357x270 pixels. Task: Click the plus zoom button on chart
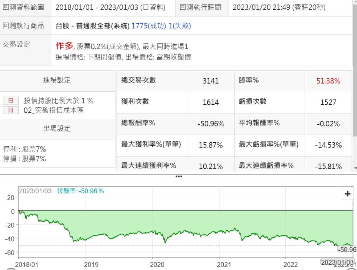pyautogui.click(x=347, y=194)
